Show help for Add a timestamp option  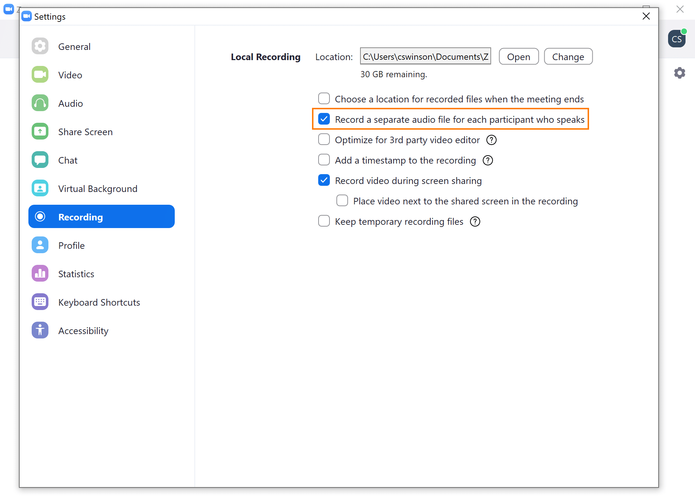(x=488, y=160)
